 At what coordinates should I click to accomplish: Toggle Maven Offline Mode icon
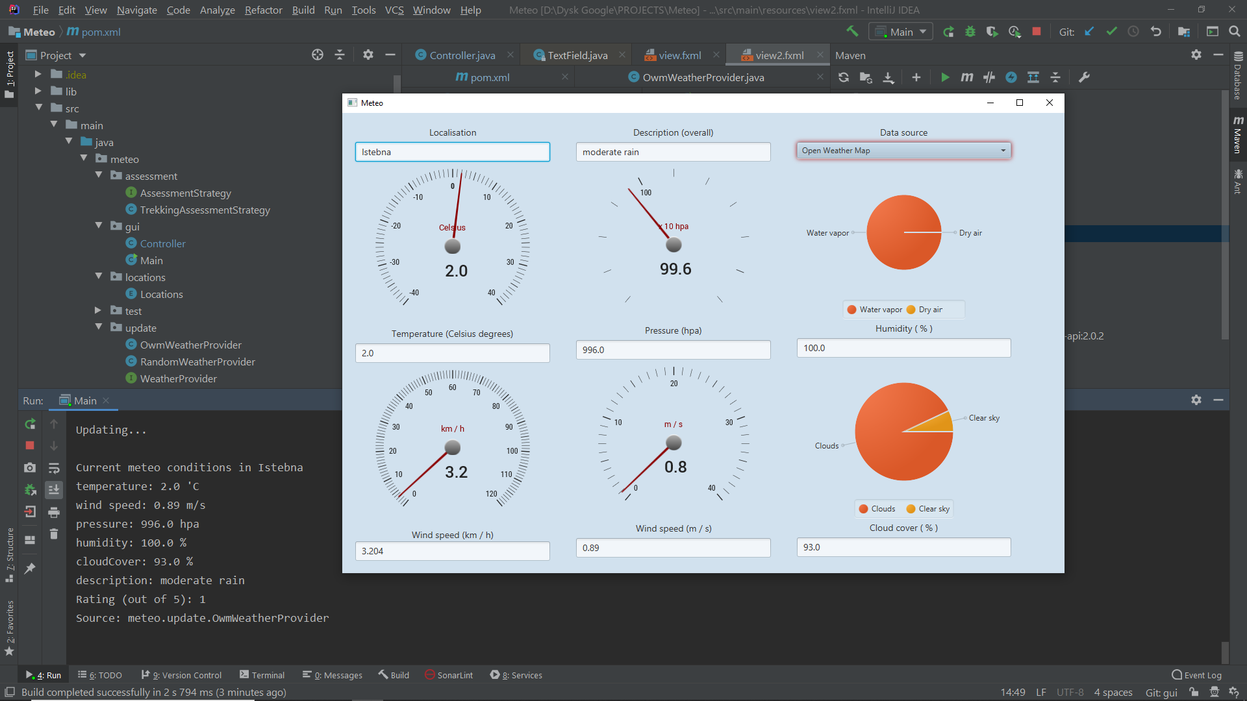[x=989, y=77]
